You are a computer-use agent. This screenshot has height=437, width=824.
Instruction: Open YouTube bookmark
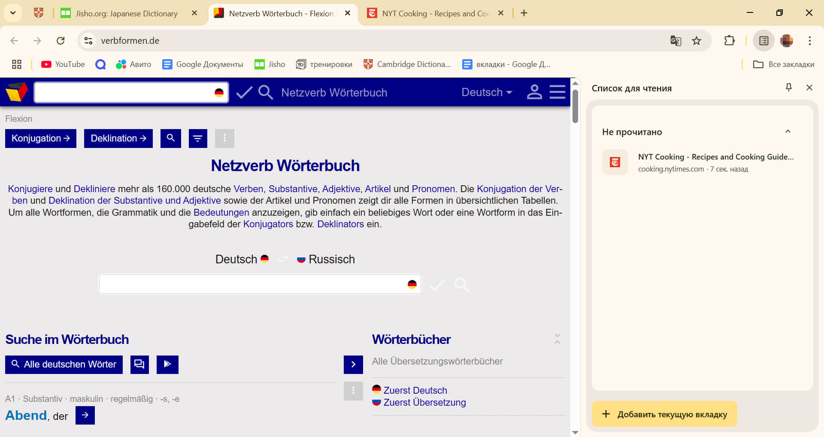[x=63, y=64]
